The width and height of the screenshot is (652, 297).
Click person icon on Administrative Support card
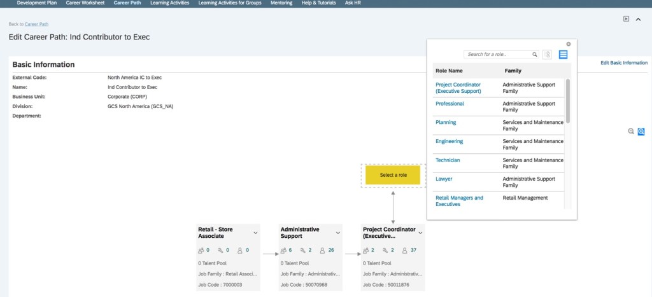(x=323, y=251)
